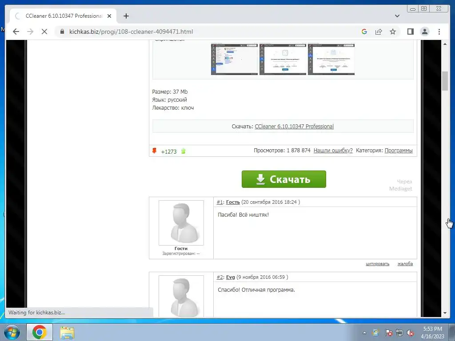Click the green Скачать button
This screenshot has width=455, height=341.
coord(284,179)
